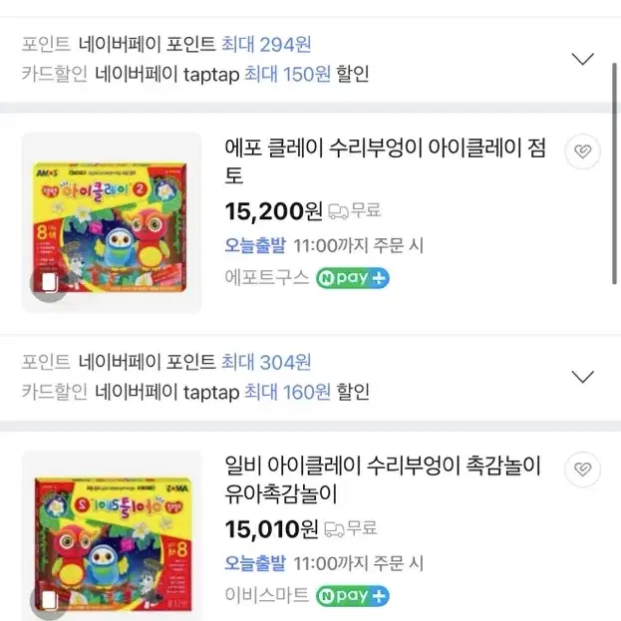Click the vertical scrollbar on right edge
The height and width of the screenshot is (621, 621).
(x=614, y=173)
